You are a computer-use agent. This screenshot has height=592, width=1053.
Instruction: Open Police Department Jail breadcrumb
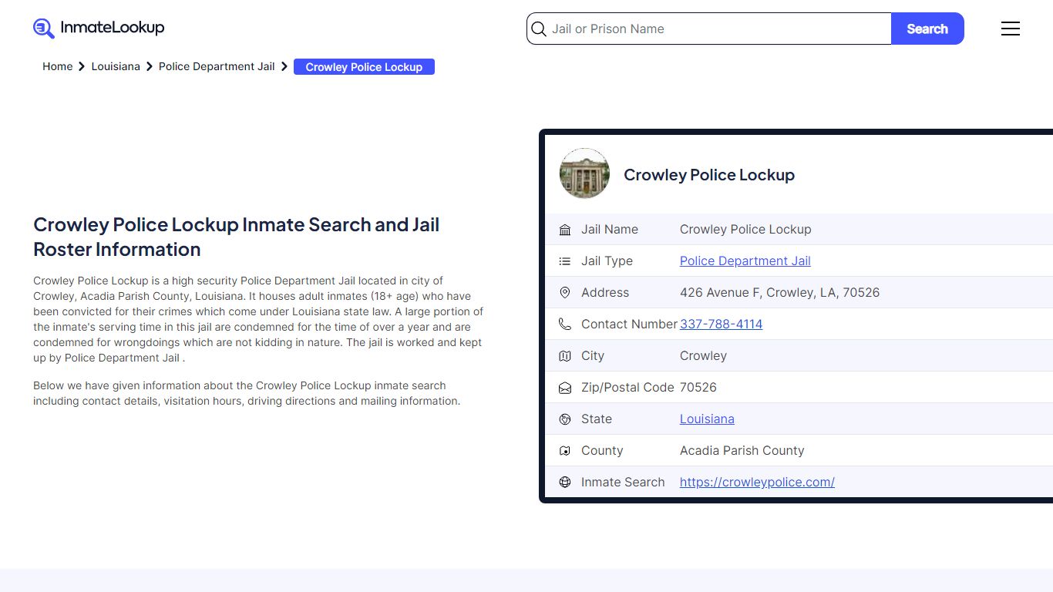(x=217, y=67)
